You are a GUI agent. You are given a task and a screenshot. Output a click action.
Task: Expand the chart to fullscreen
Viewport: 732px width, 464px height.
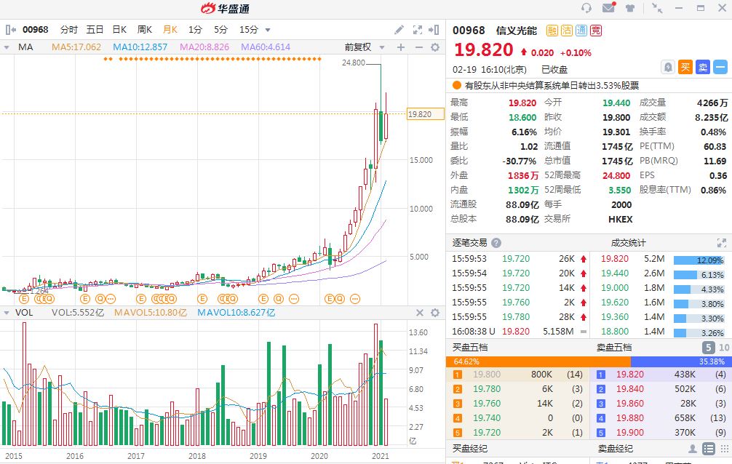coord(418,30)
